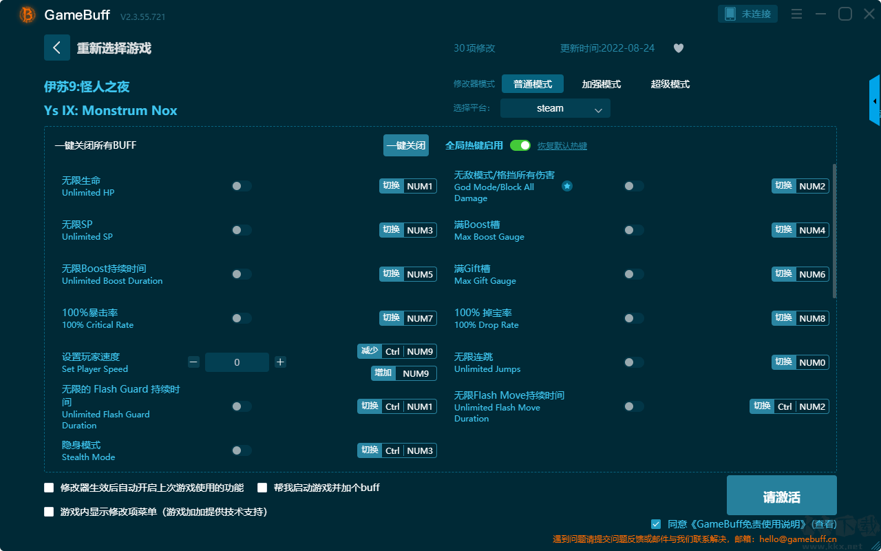The height and width of the screenshot is (551, 881).
Task: Edit the NUM0 hotkey for Unlimited Jumps
Action: coord(800,362)
